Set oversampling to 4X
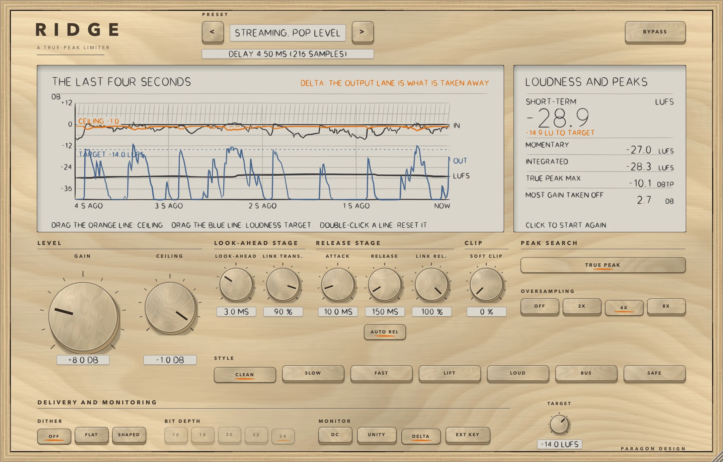This screenshot has width=723, height=462. point(624,308)
